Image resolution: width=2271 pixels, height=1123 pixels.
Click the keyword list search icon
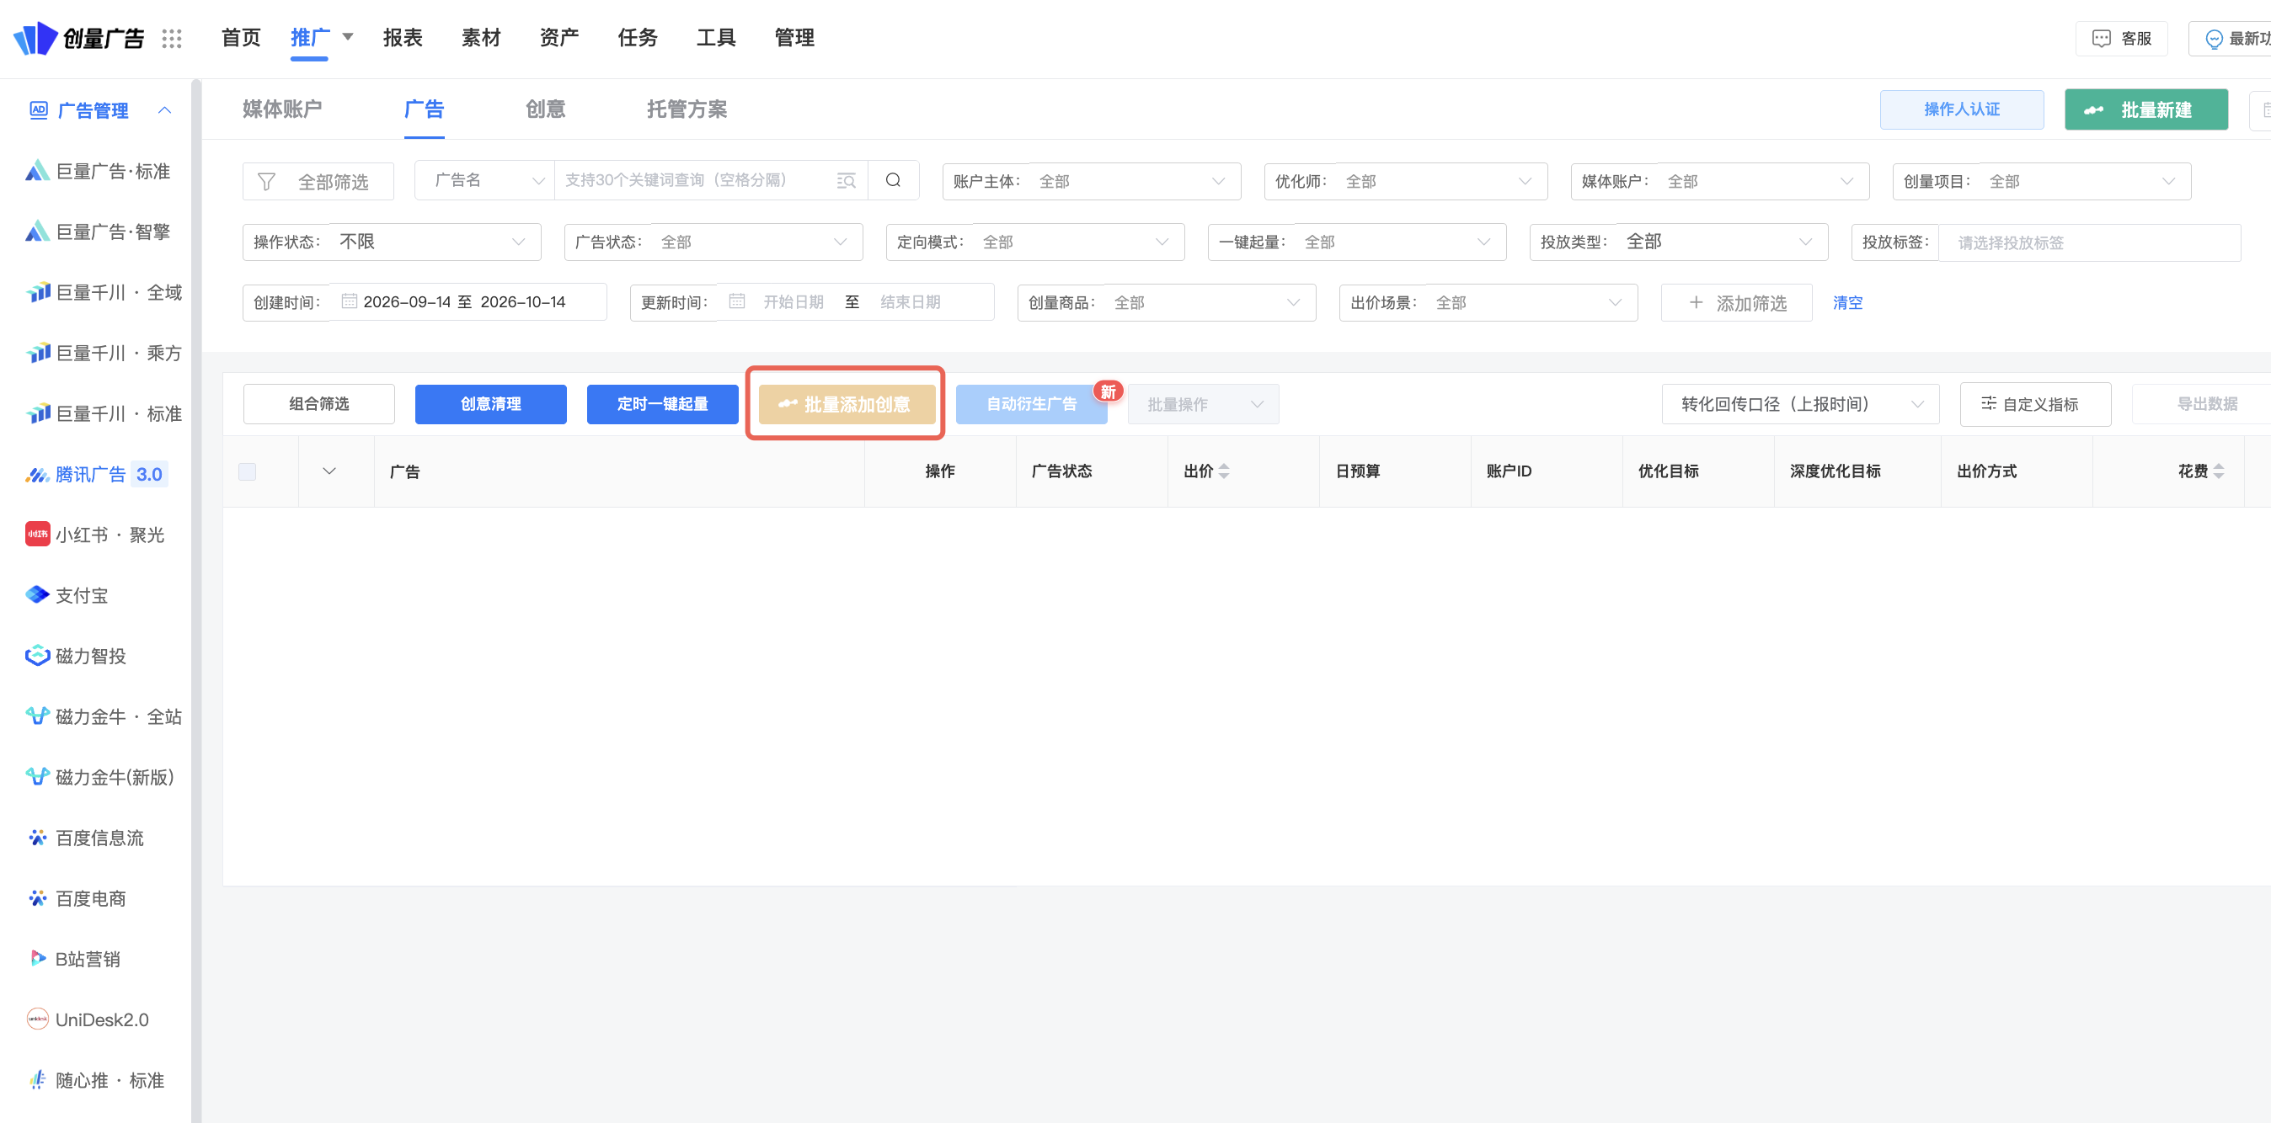pyautogui.click(x=846, y=180)
